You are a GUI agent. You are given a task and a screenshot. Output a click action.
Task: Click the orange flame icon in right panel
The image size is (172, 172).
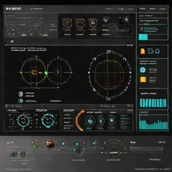(x=143, y=51)
